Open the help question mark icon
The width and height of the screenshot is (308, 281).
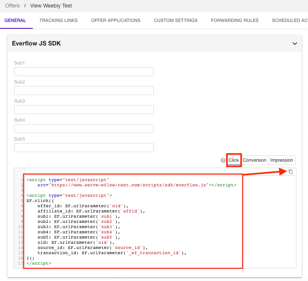[223, 160]
